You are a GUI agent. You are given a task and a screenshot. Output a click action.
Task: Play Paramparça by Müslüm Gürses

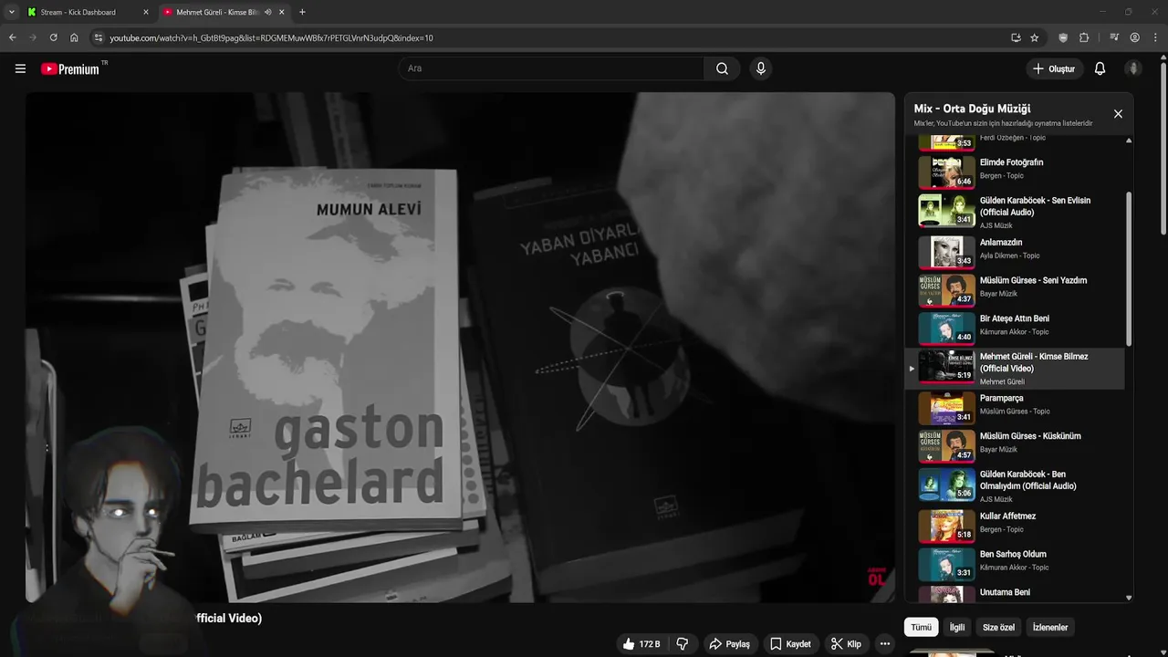(1015, 407)
